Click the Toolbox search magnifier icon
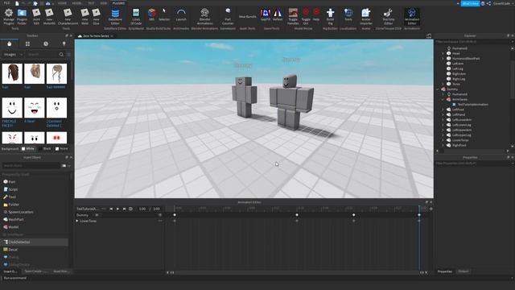Viewport: 515px width, 290px height. (x=61, y=54)
